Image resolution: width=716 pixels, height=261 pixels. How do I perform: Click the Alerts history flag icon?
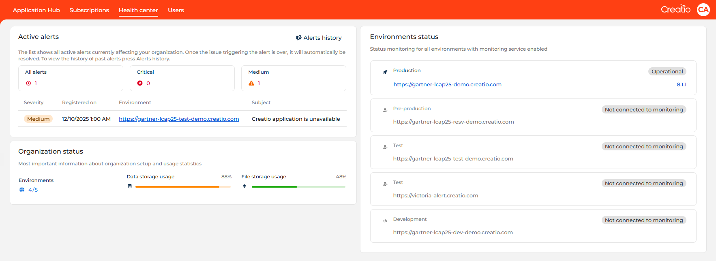tap(298, 38)
